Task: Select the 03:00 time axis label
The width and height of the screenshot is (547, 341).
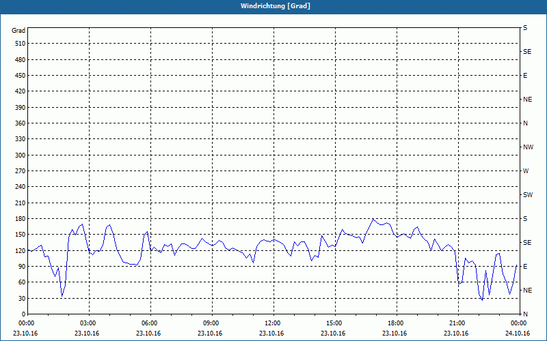Action: pyautogui.click(x=88, y=323)
